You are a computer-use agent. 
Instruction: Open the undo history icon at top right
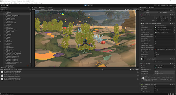156,5
